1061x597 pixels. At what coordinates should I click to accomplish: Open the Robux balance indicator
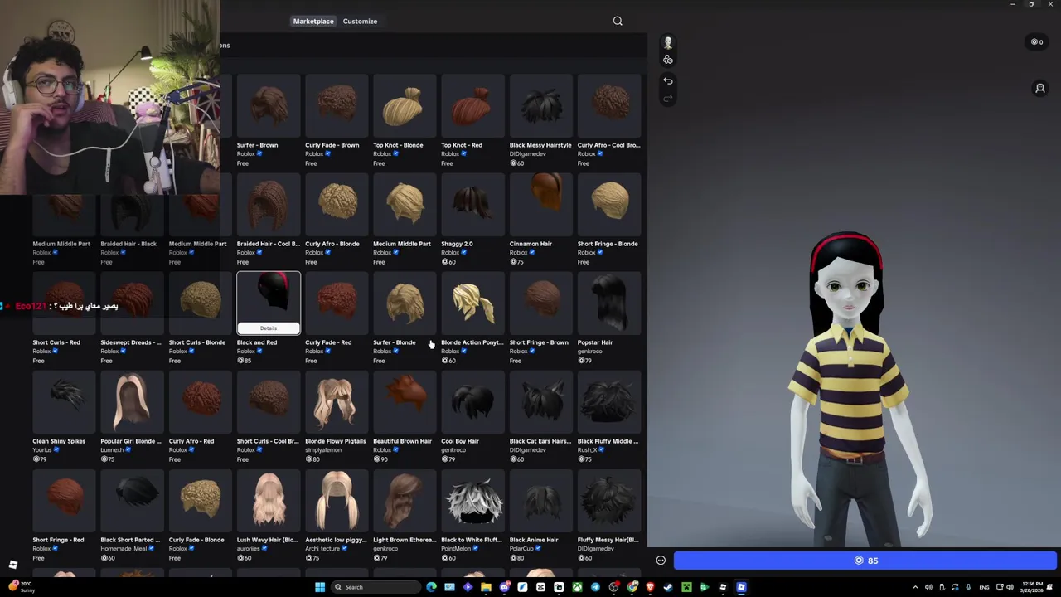pyautogui.click(x=1037, y=41)
